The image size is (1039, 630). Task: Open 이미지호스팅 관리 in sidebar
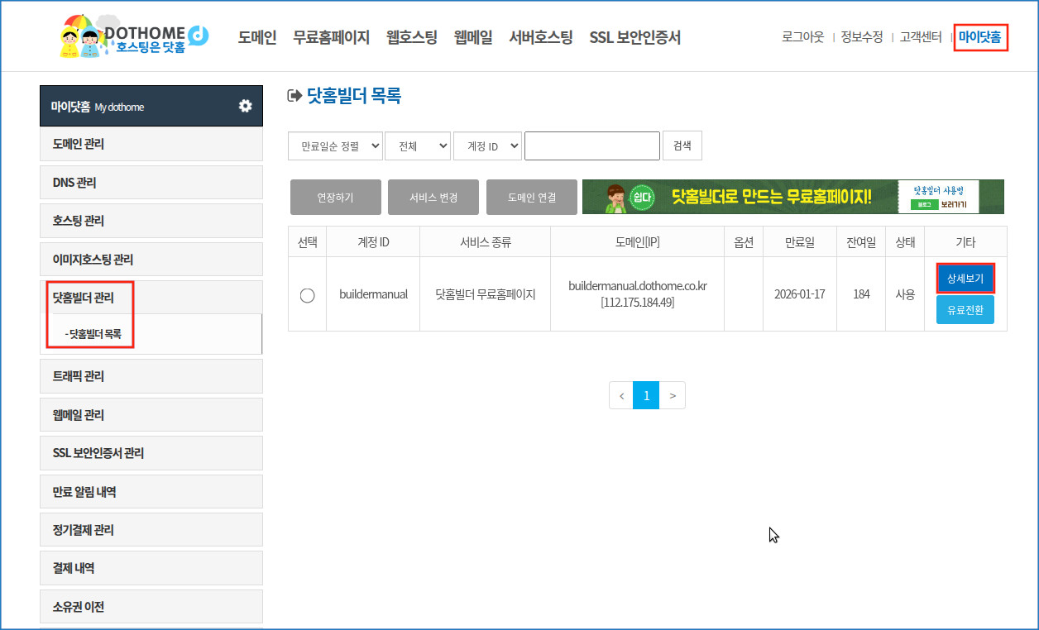[x=151, y=260]
